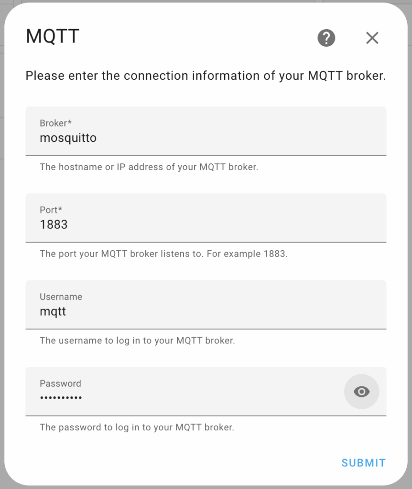Viewport: 412px width, 489px height.
Task: Click the MQTT dialog title
Action: 53,36
